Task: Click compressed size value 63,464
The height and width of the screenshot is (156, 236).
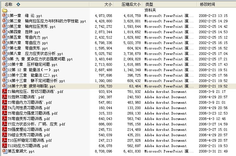Action: pos(135,86)
